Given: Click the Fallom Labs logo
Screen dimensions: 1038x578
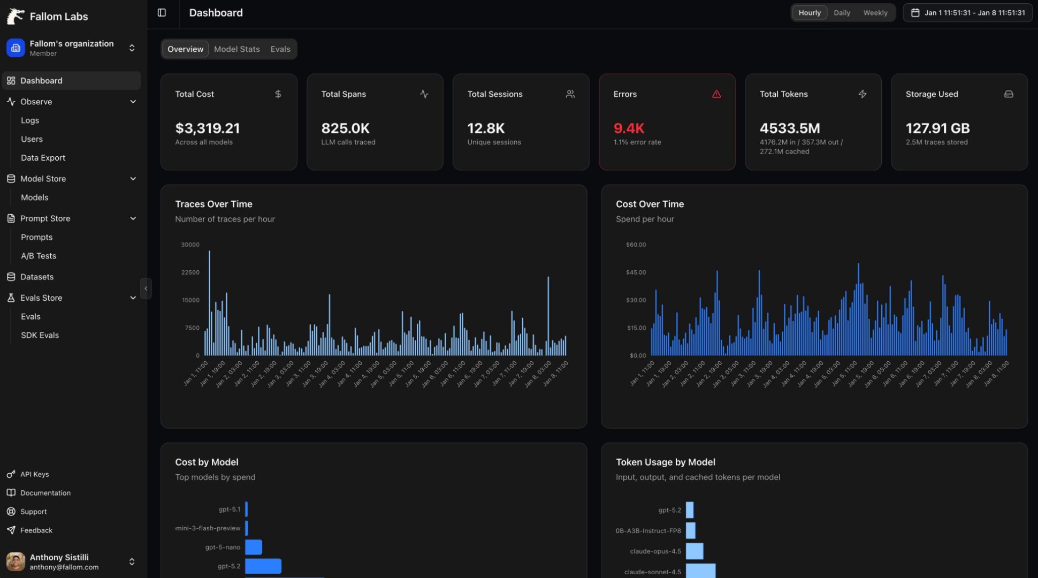Looking at the screenshot, I should point(15,16).
